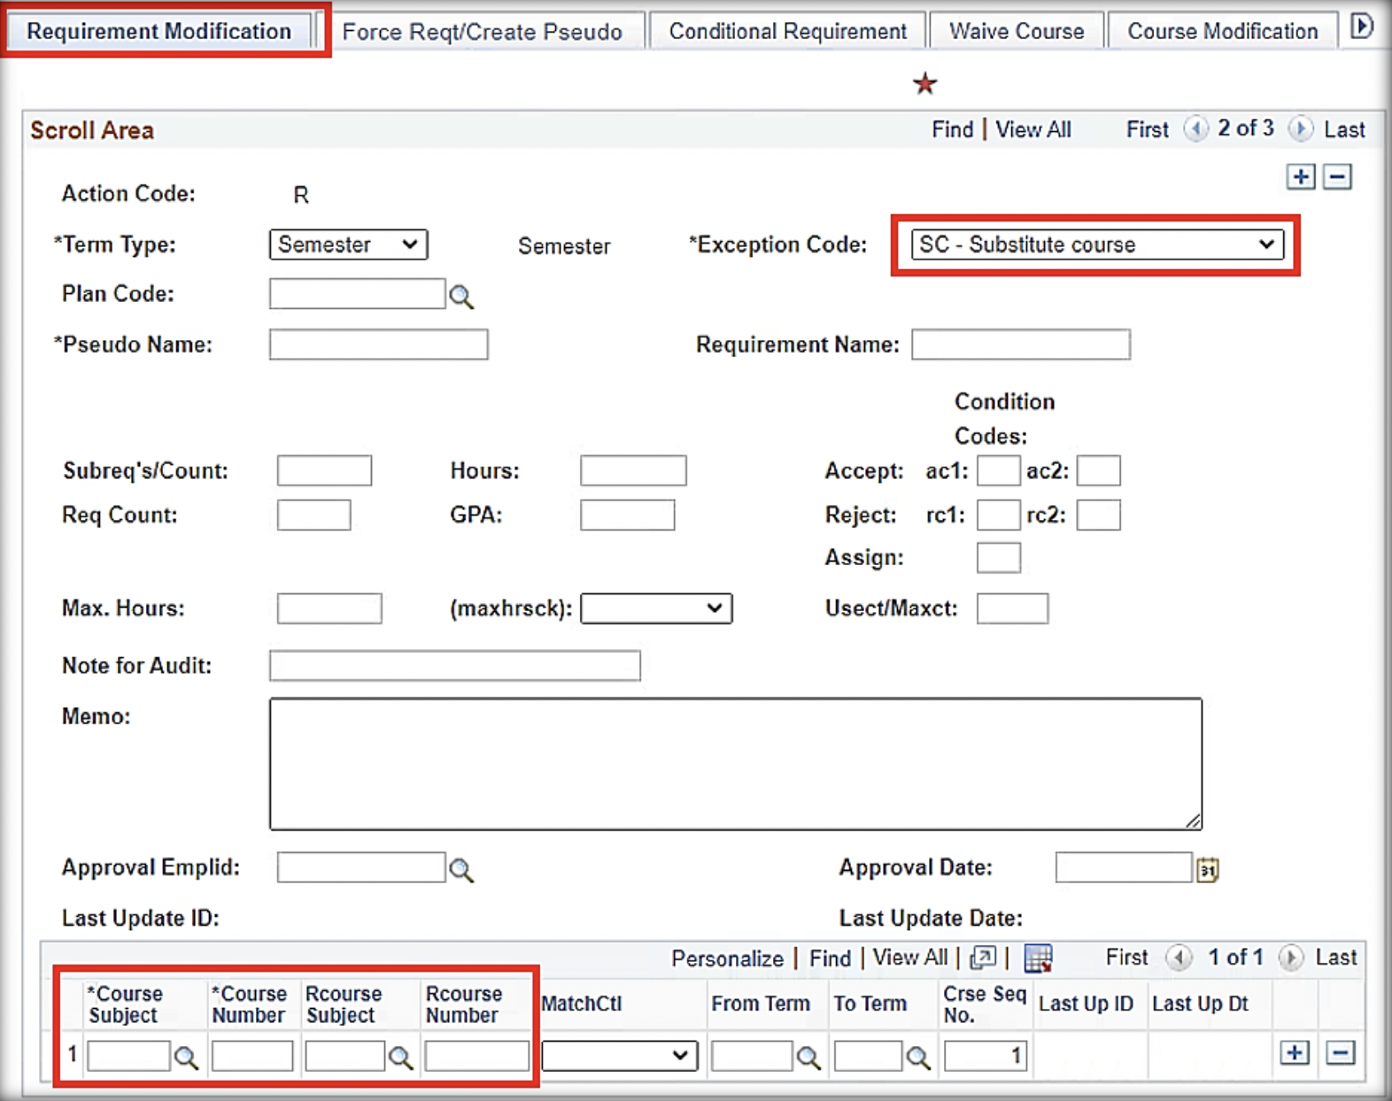Open the From Term lookup icon
This screenshot has width=1392, height=1101.
(x=808, y=1057)
